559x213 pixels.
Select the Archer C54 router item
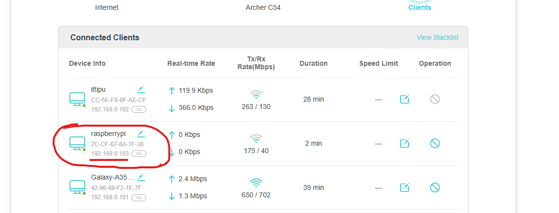263,7
